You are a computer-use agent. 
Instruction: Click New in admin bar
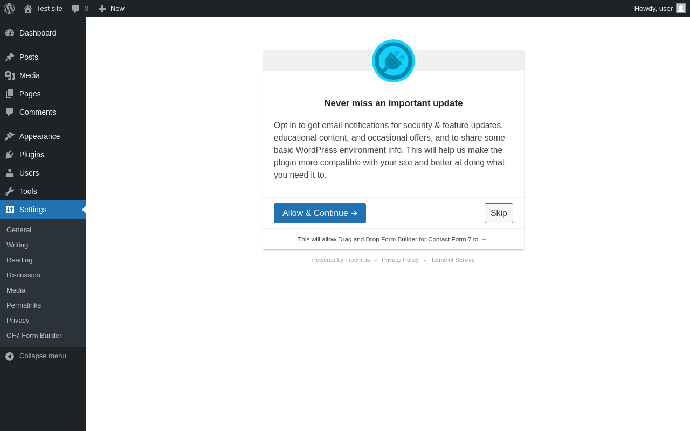118,9
